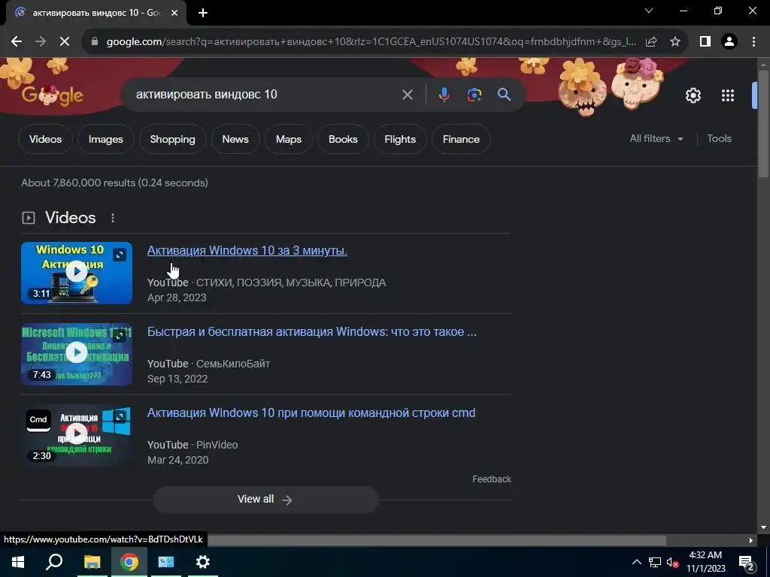Play the 7:43 Microsoft Windows thumbnail
Screen dimensions: 770x577
click(x=77, y=354)
